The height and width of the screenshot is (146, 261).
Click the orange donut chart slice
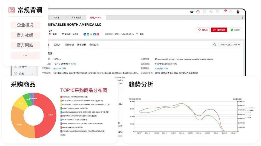tap(20, 124)
